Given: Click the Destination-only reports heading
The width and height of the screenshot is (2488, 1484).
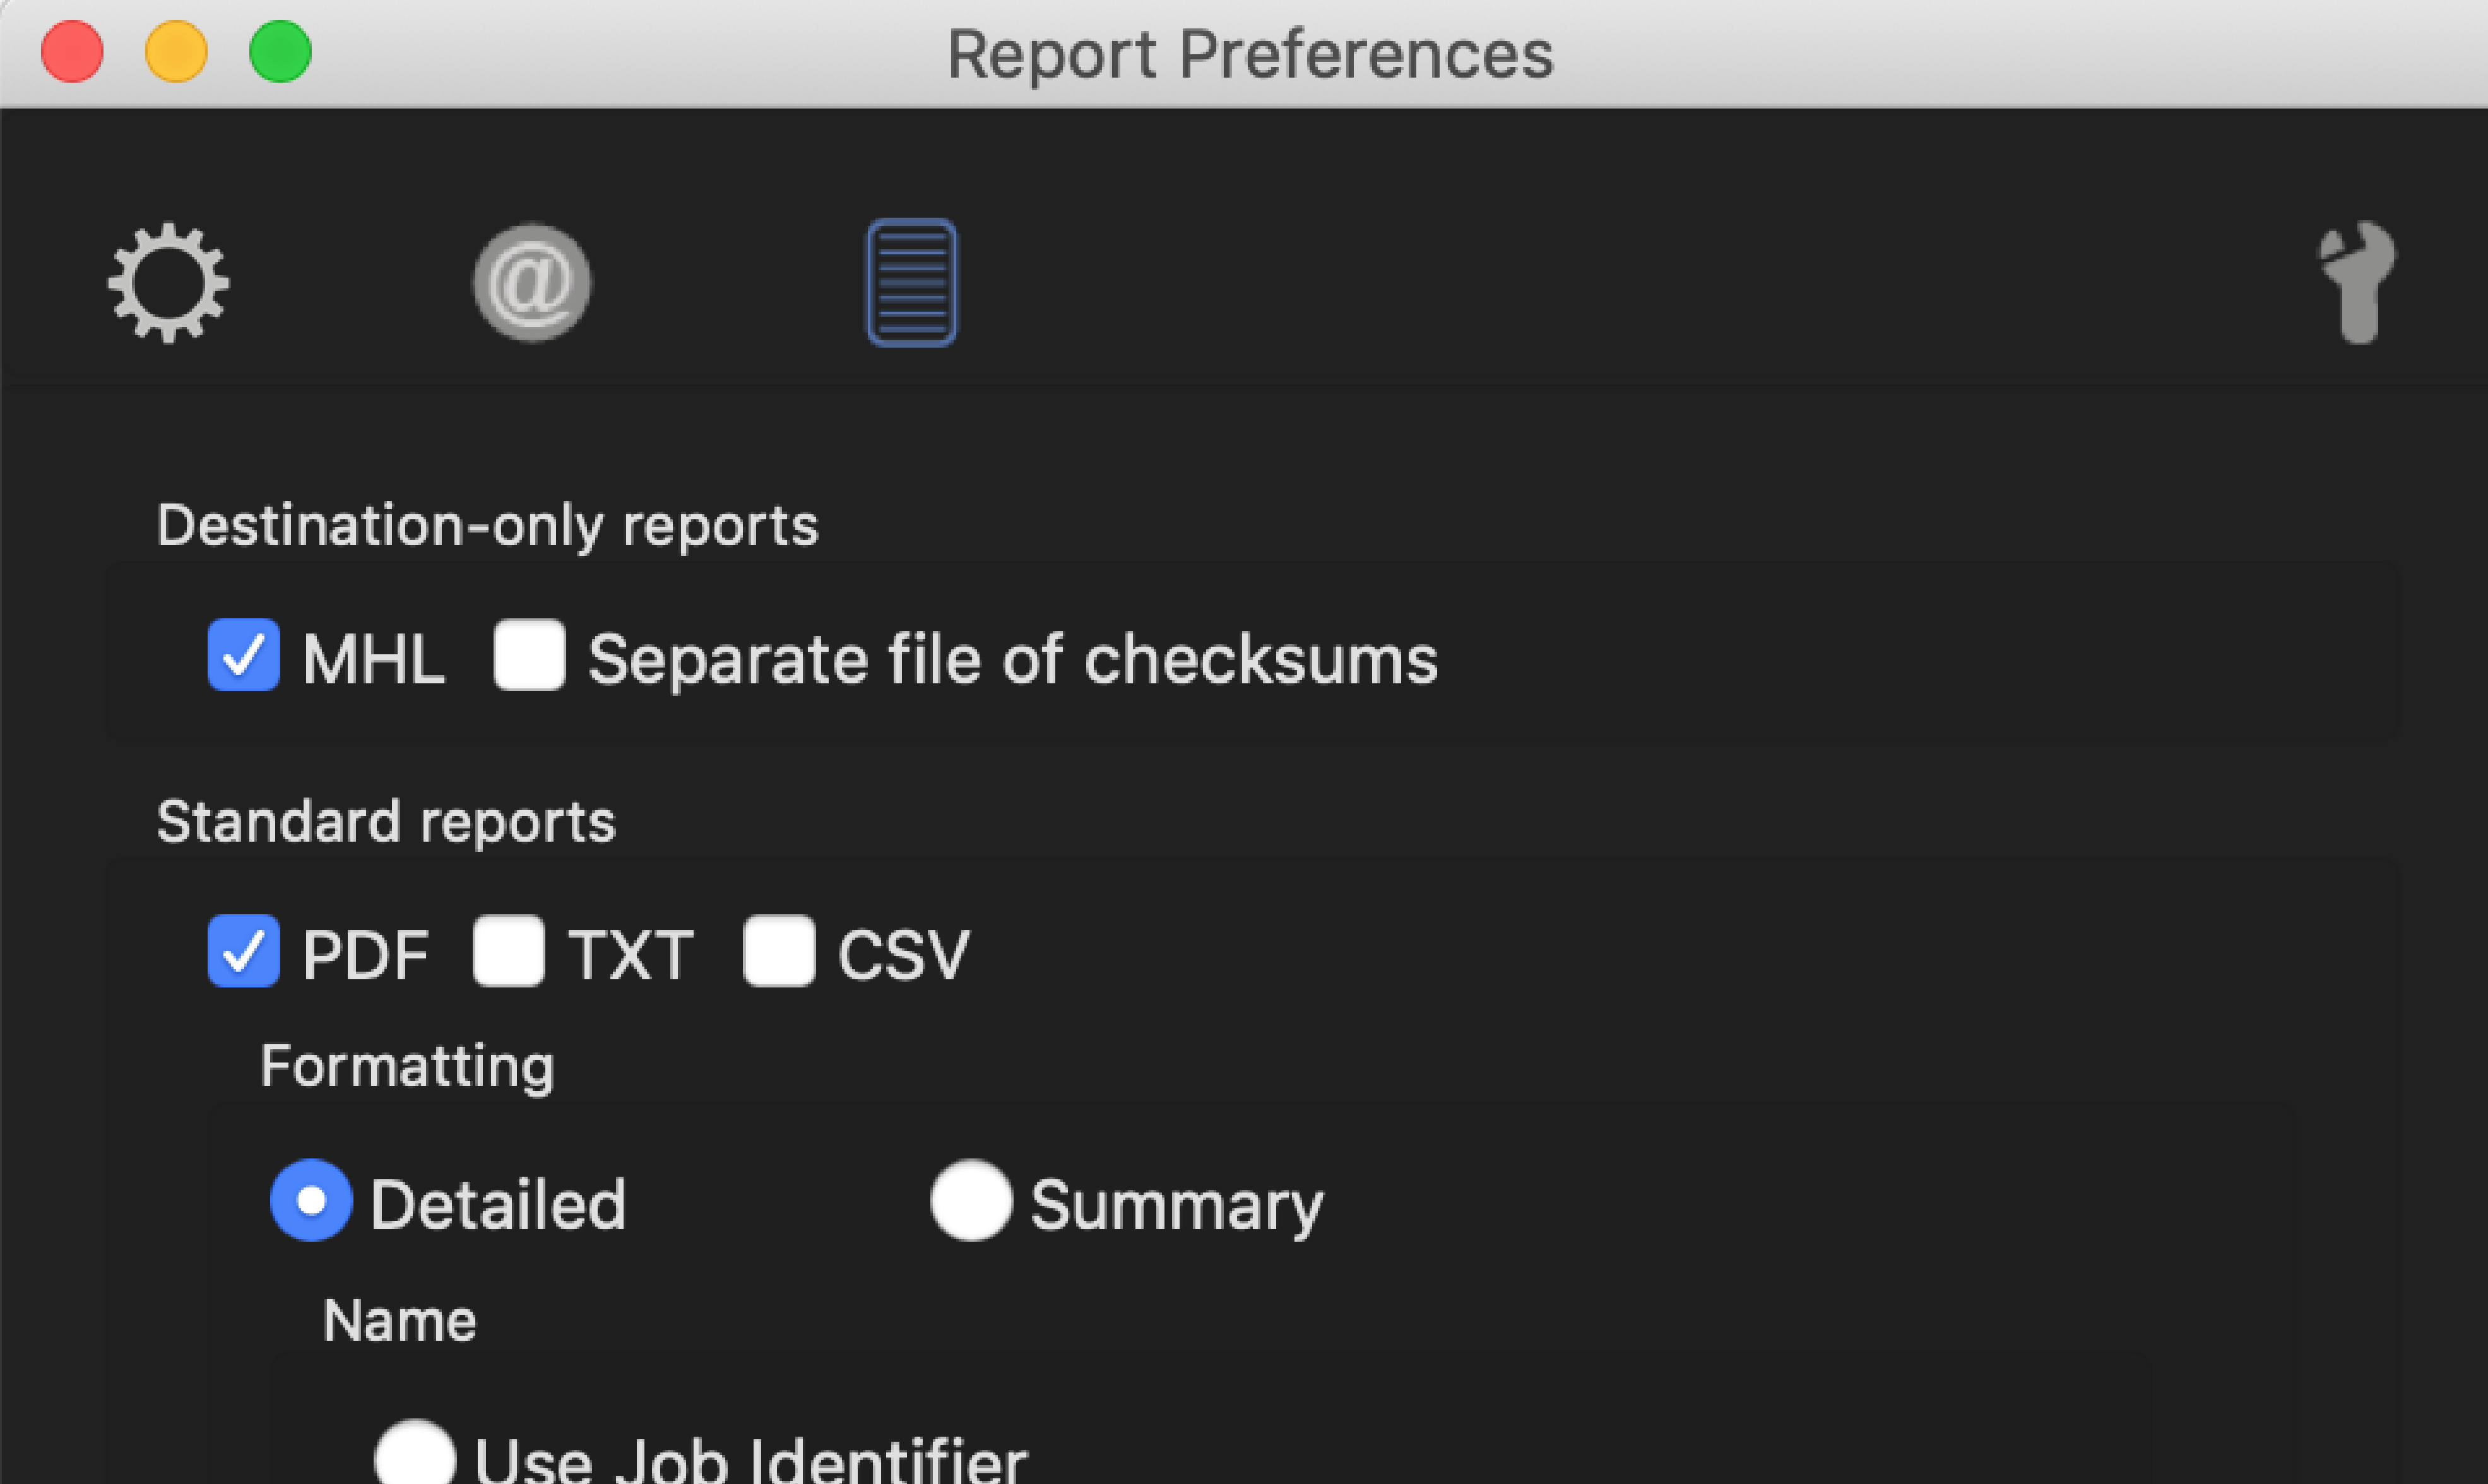Looking at the screenshot, I should pyautogui.click(x=488, y=526).
